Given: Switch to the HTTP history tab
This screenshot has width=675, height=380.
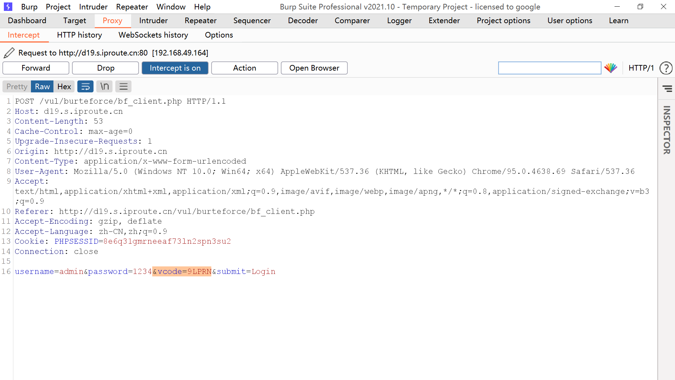Looking at the screenshot, I should click(79, 35).
